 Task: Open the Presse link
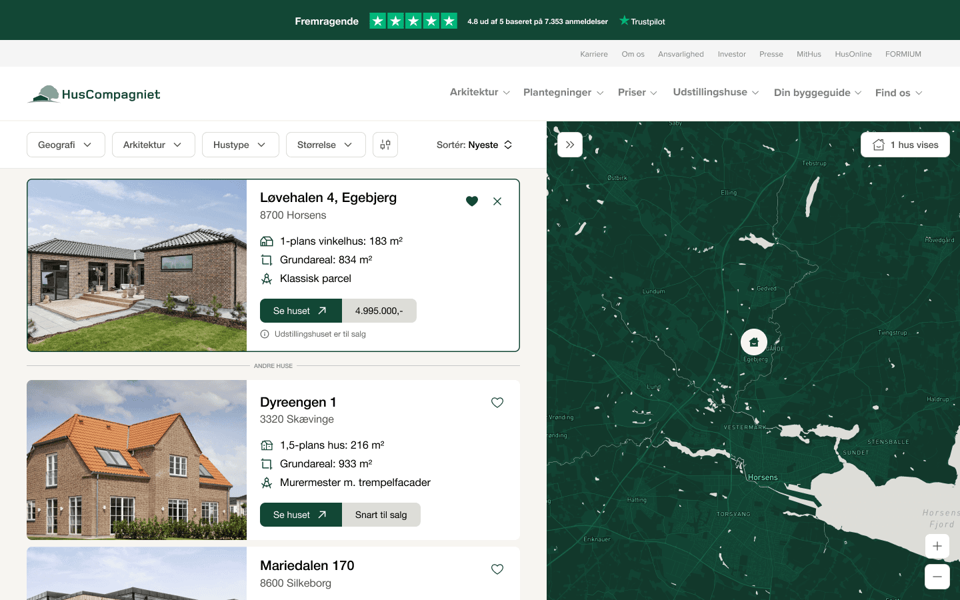point(771,54)
